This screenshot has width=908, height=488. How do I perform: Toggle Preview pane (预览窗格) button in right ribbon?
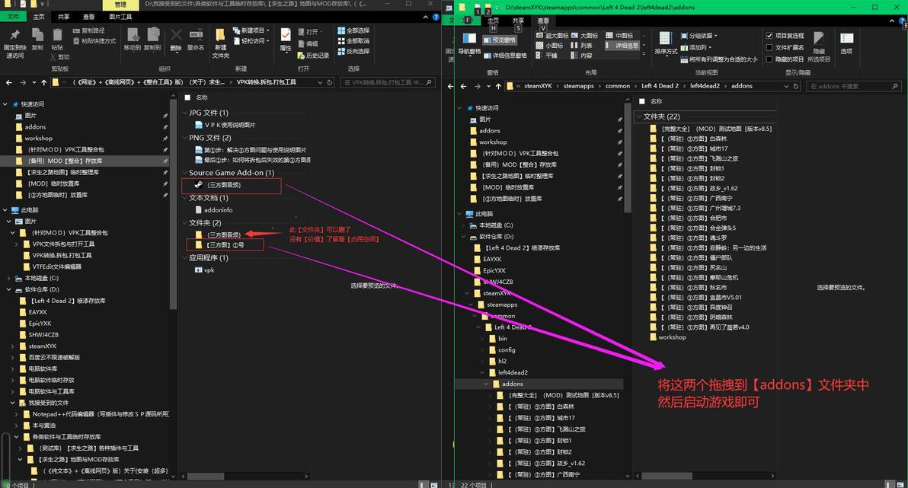tap(499, 40)
